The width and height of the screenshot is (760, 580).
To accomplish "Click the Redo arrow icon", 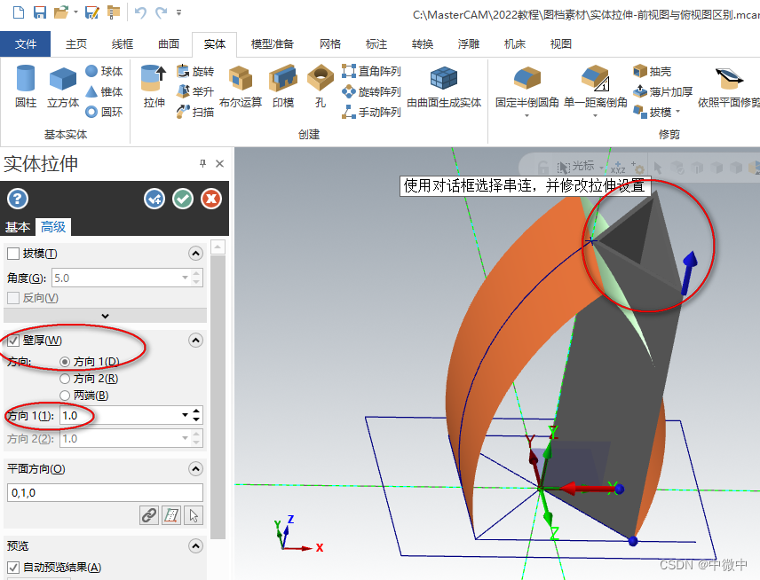I will (162, 12).
